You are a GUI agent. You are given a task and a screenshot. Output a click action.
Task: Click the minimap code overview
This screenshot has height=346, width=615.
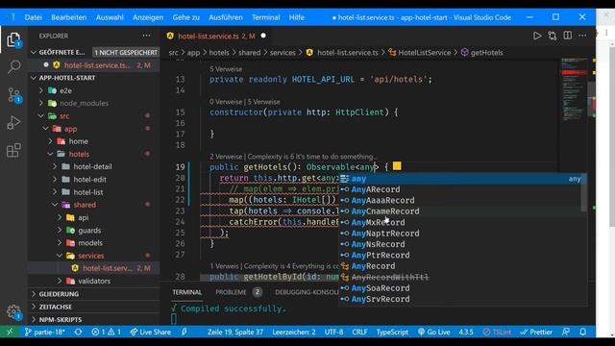pos(575,90)
